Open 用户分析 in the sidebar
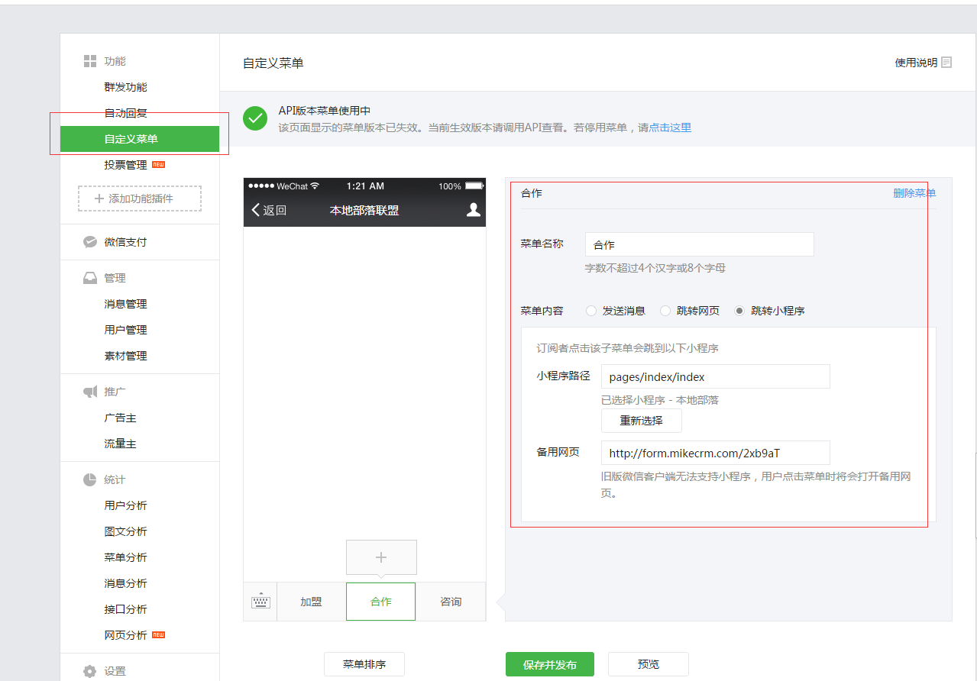The width and height of the screenshot is (977, 681). [x=126, y=505]
